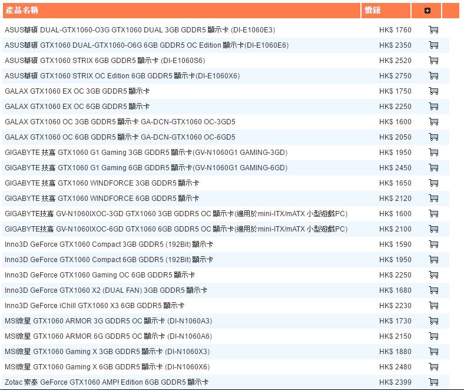464x390 pixels.
Task: Add Inno3D Gaming OC 6GB to cart
Action: coord(433,275)
